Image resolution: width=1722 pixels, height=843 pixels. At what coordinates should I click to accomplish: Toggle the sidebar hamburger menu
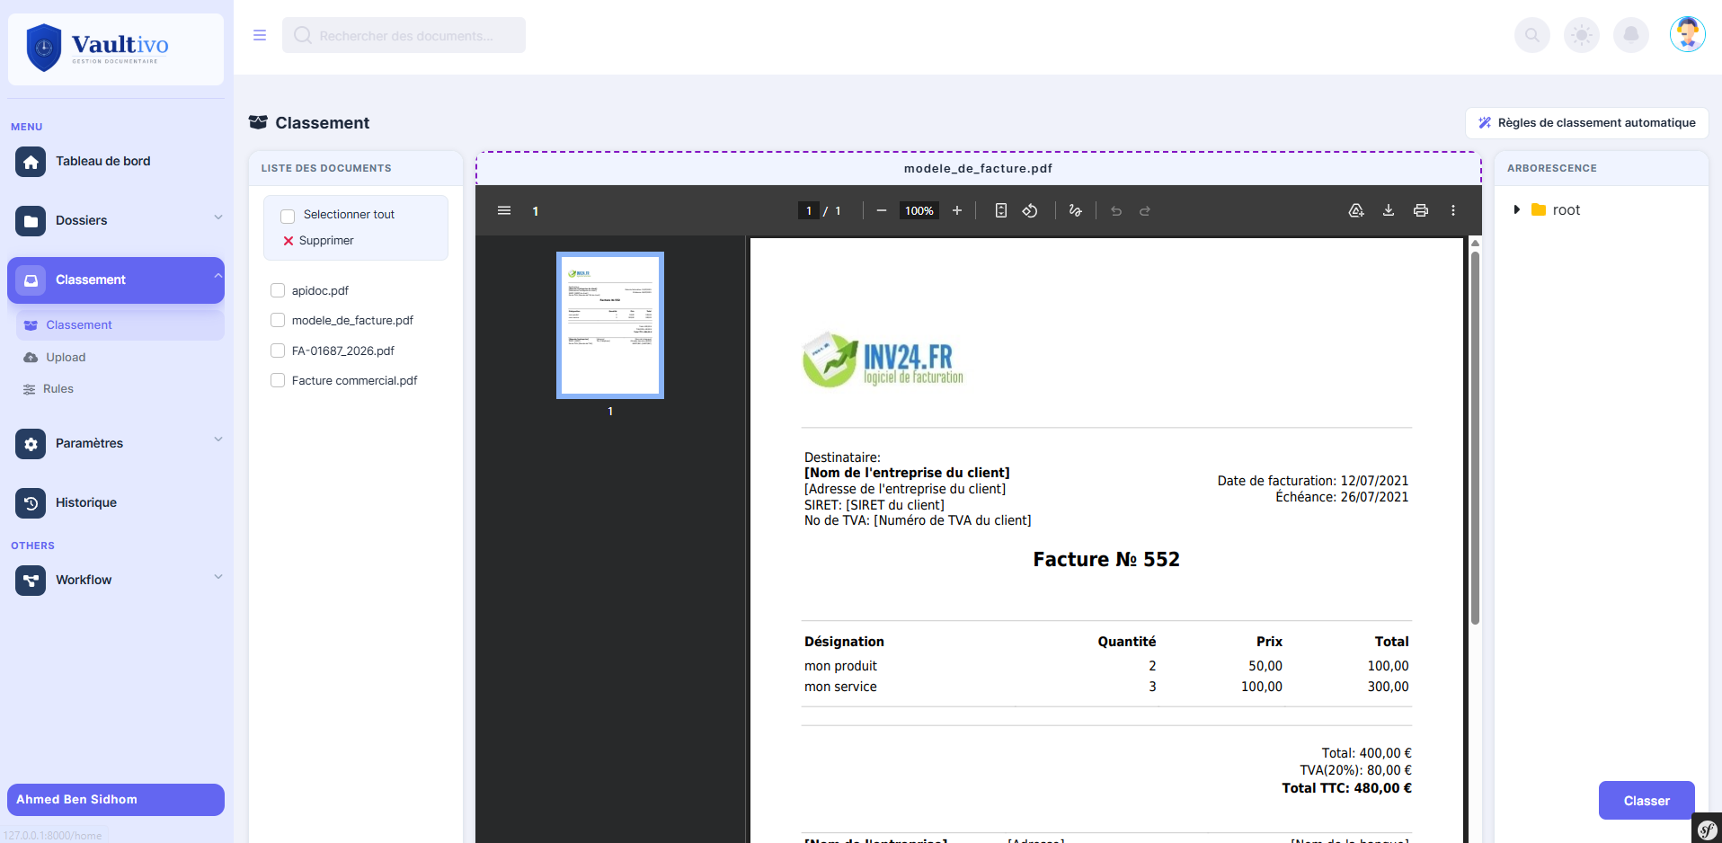(x=260, y=35)
